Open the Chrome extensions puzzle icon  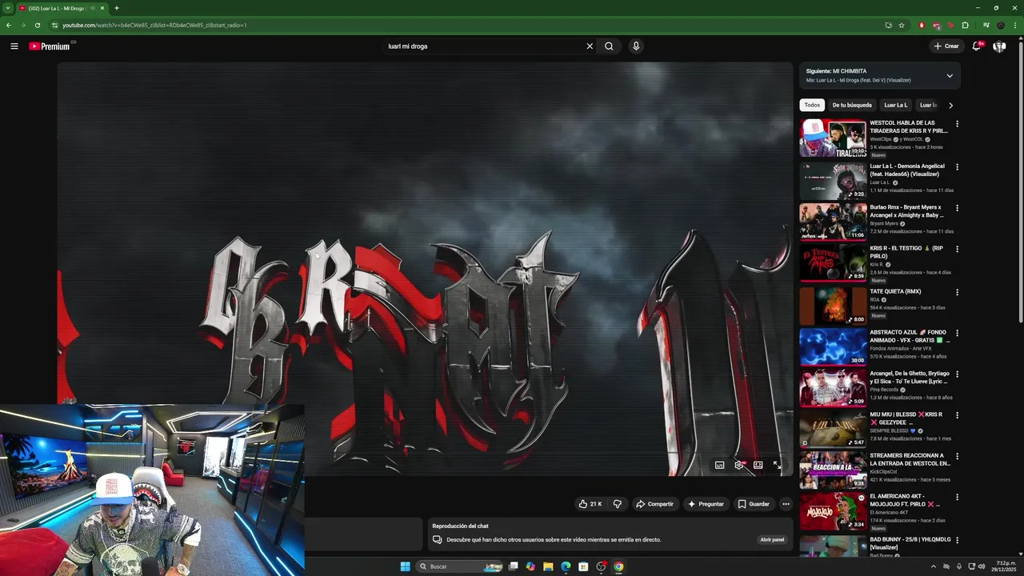(965, 25)
